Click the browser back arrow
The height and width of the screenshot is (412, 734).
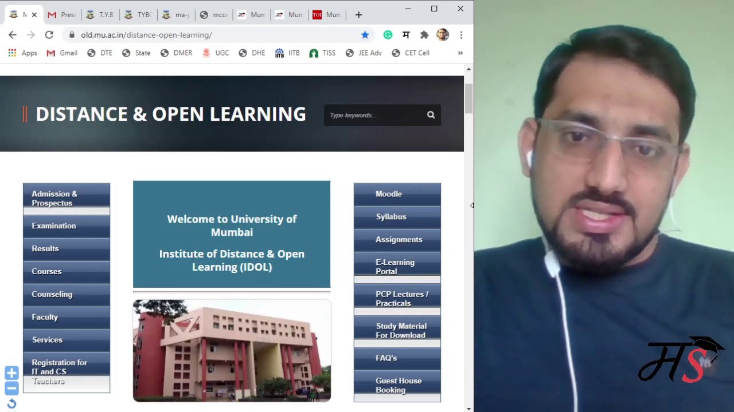pyautogui.click(x=13, y=35)
